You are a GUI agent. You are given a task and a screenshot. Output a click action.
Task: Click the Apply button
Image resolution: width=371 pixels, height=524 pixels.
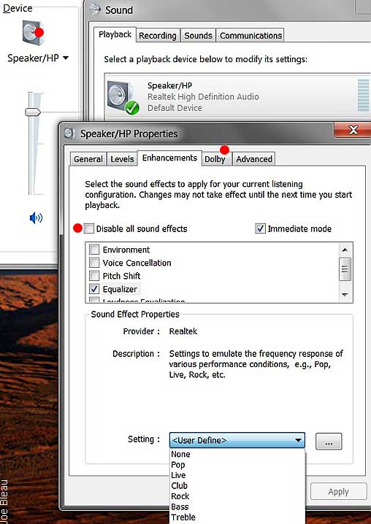[x=339, y=492]
